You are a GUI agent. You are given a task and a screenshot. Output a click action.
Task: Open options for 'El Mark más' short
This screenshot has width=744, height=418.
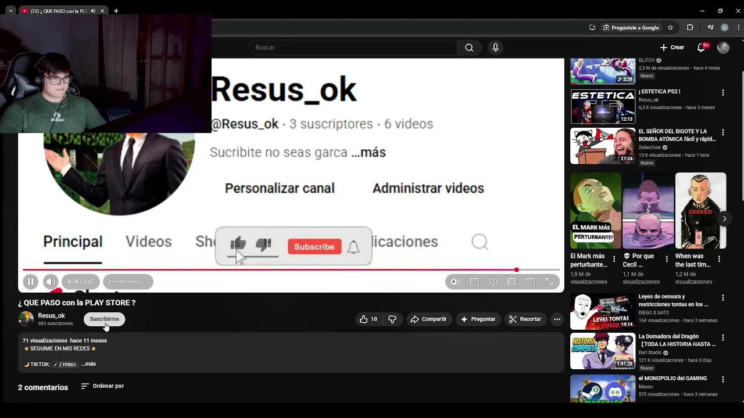click(x=614, y=259)
